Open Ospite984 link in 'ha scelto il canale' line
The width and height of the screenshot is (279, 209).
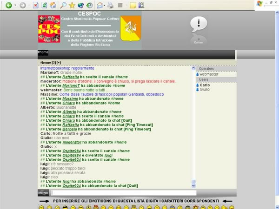[x=72, y=151]
